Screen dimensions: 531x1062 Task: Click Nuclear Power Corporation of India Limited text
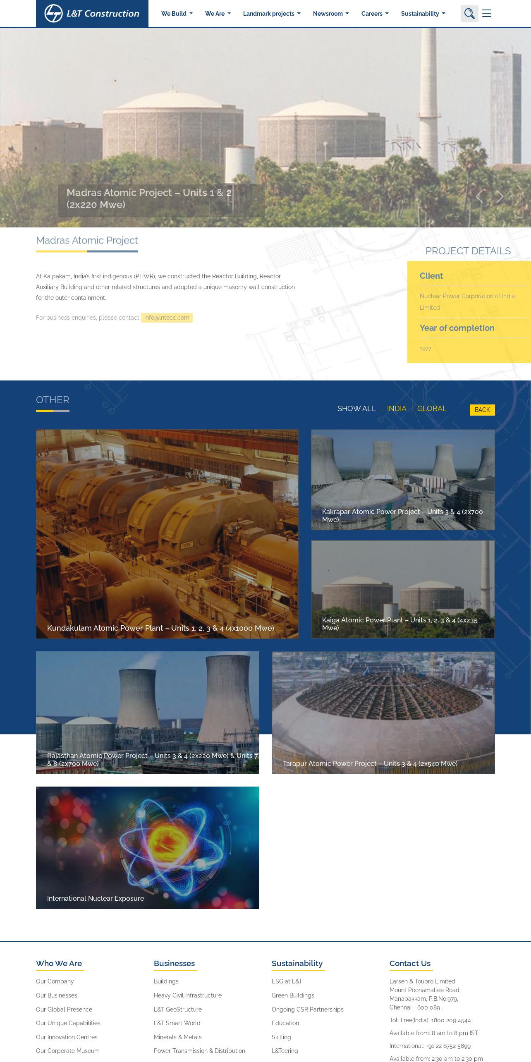click(x=467, y=302)
